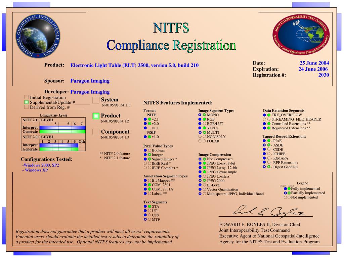
Task: Click the 'NITFS' title text
Action: (x=171, y=28)
